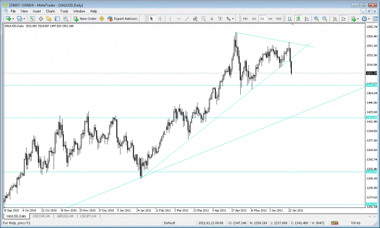Open the Market Watch window icon
The width and height of the screenshot is (380, 228).
coord(32,19)
